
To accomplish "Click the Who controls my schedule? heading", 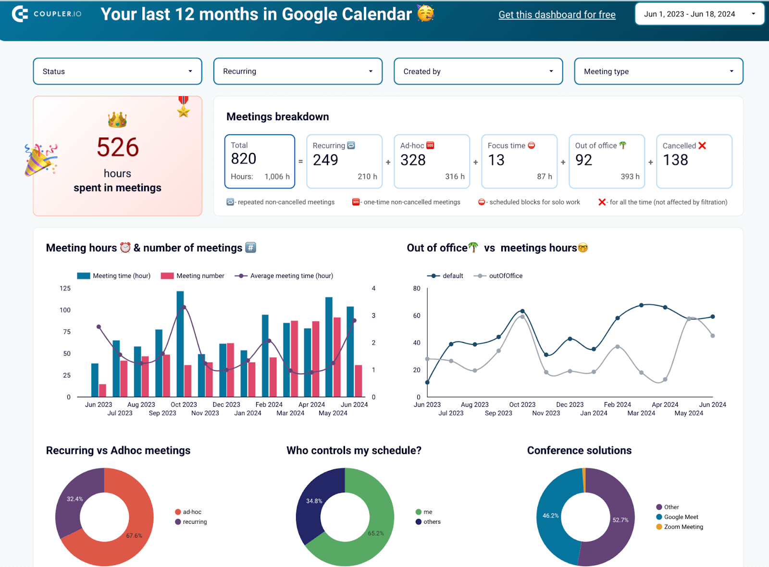I will [x=354, y=450].
